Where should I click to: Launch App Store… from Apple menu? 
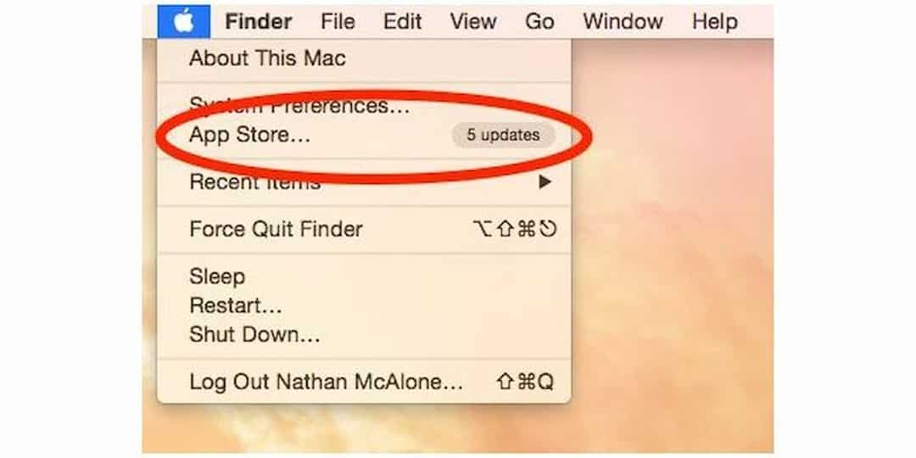click(364, 135)
